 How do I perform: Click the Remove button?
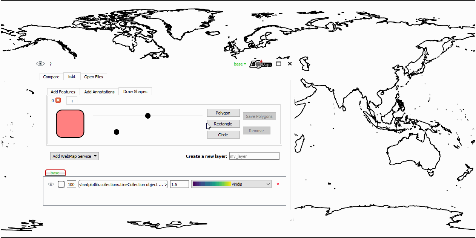click(256, 131)
